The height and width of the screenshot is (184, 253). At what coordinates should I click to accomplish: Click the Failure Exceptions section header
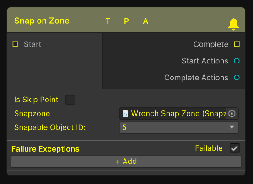click(x=45, y=149)
